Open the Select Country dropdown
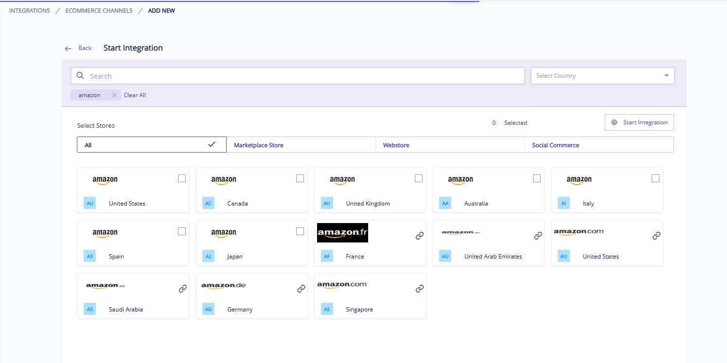 (603, 76)
